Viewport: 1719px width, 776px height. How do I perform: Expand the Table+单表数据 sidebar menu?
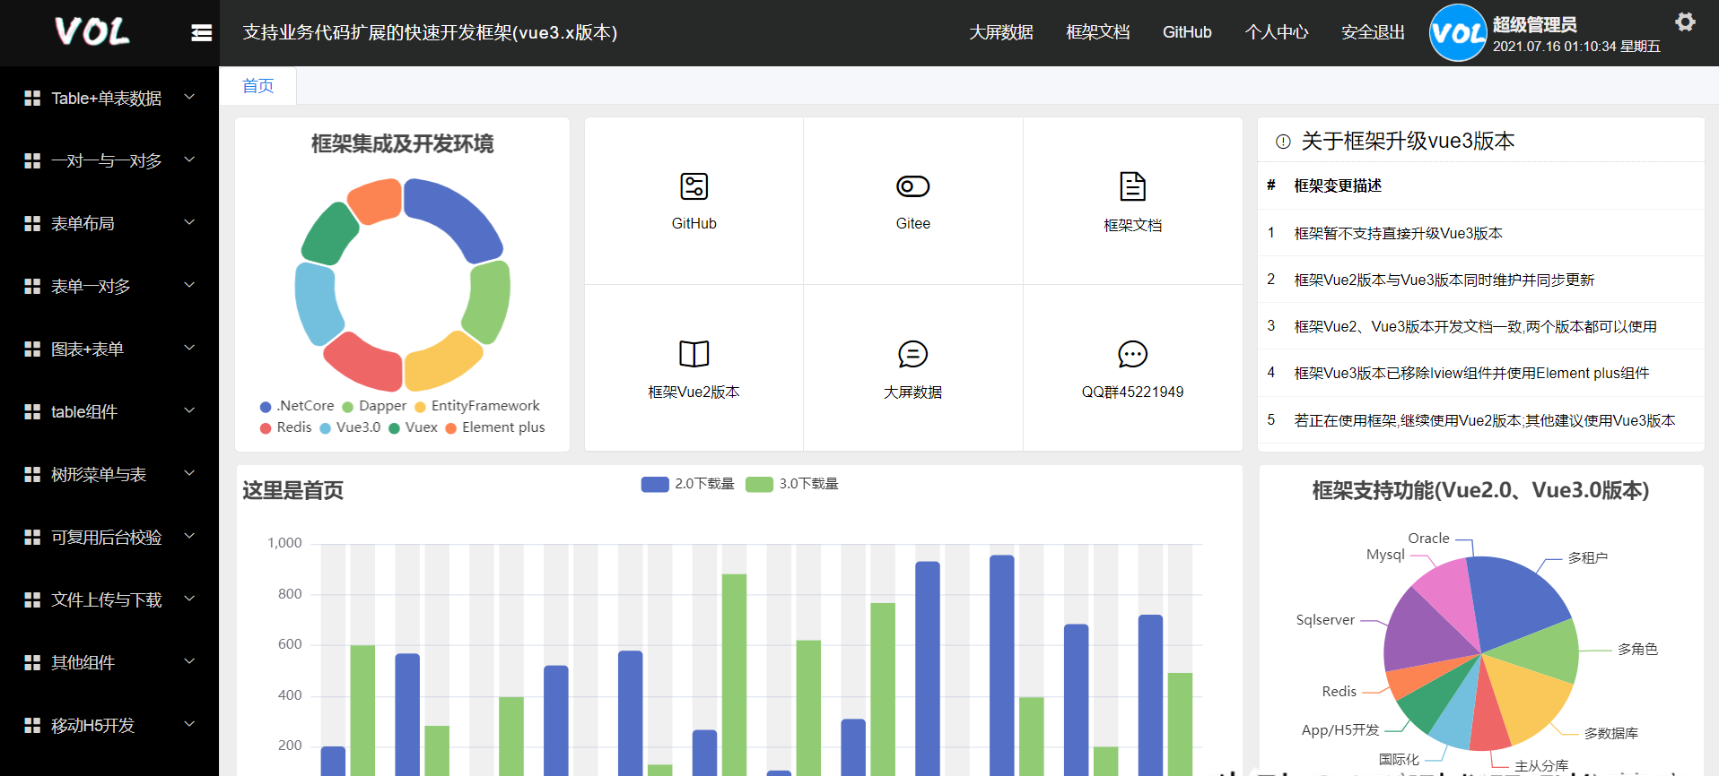click(109, 98)
